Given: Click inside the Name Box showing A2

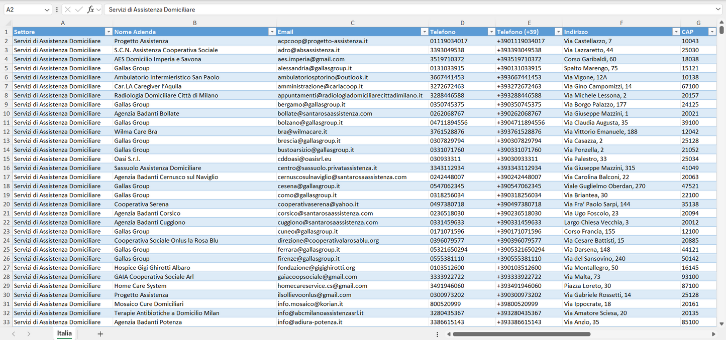Looking at the screenshot, I should [24, 10].
